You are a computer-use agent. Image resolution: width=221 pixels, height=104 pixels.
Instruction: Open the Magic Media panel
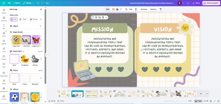tap(4, 74)
